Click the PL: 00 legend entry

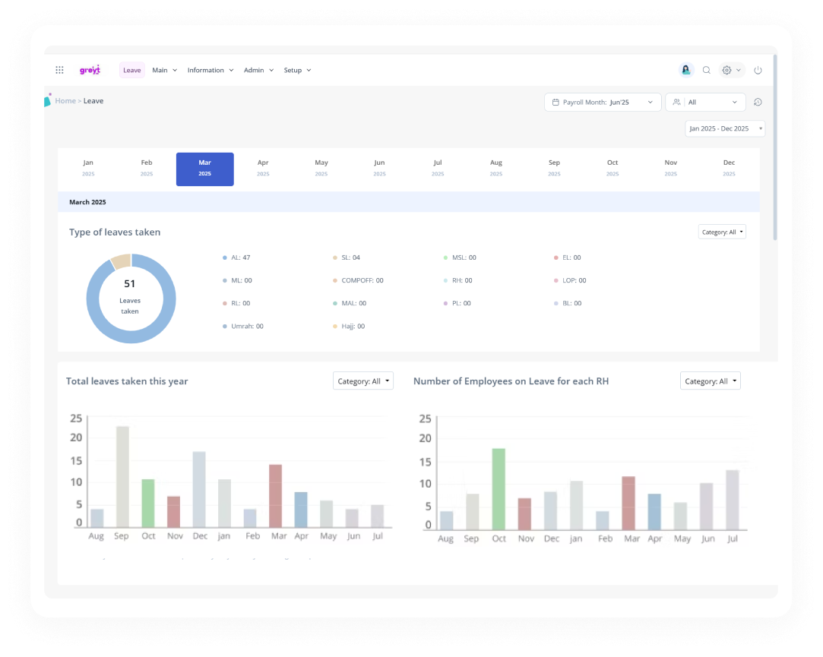click(457, 303)
